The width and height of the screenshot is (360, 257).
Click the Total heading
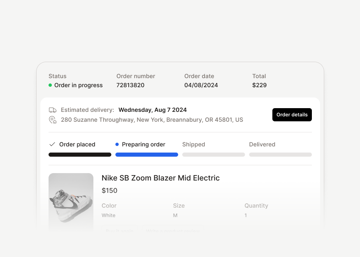point(259,76)
